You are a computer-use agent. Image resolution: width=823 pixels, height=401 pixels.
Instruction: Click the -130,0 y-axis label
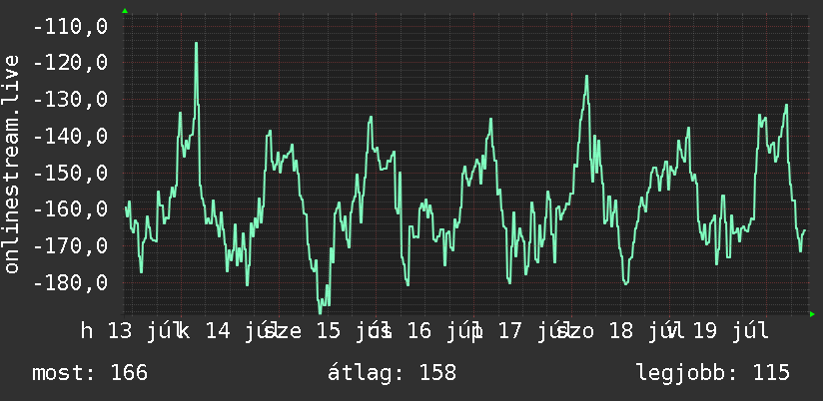(70, 99)
